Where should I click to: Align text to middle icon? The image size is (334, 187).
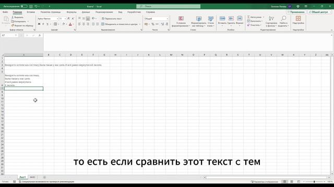click(83, 19)
